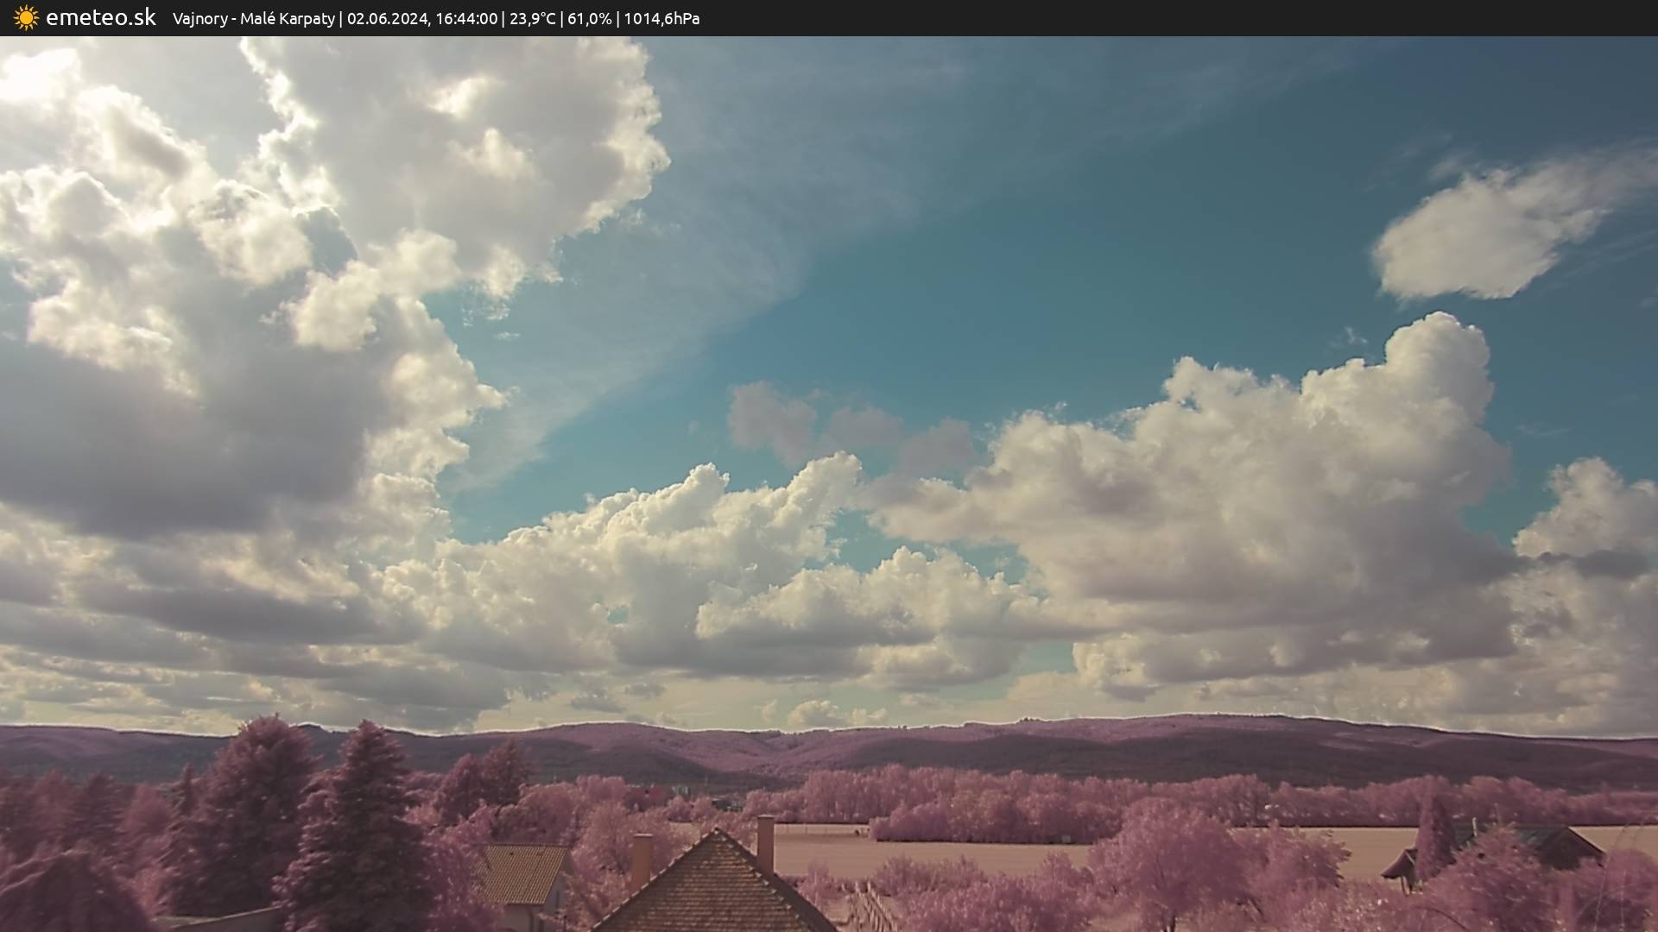Click the shorter left chimney on the roof
Image resolution: width=1658 pixels, height=932 pixels.
(641, 859)
